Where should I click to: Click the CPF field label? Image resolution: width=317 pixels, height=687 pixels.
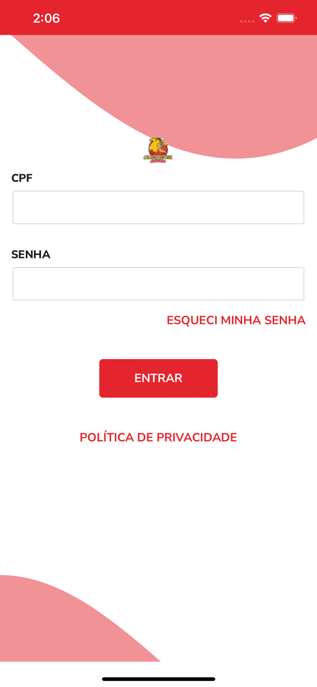21,178
